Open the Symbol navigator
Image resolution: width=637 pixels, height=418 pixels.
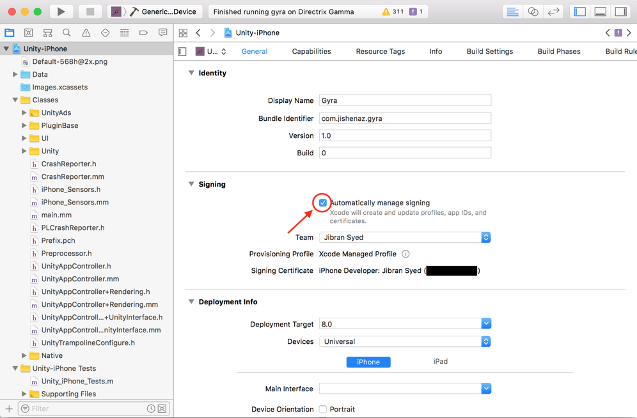click(x=47, y=33)
